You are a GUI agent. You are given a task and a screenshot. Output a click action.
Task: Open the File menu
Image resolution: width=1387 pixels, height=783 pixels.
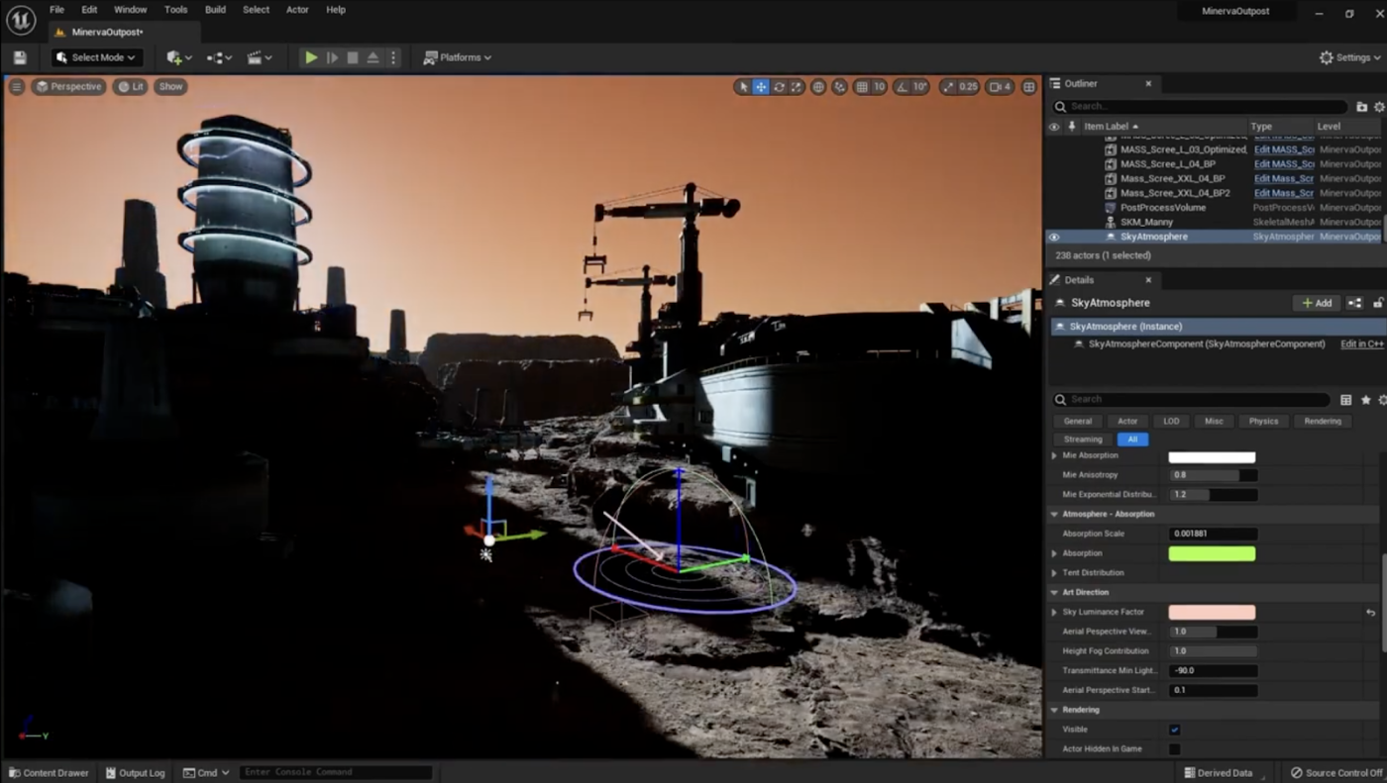tap(57, 10)
